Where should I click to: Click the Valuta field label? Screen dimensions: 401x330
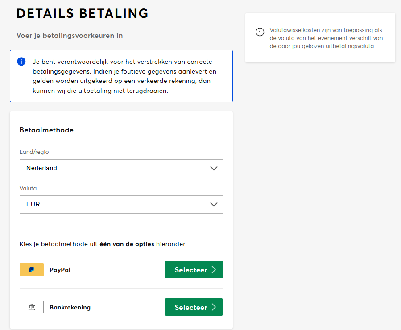click(x=28, y=188)
